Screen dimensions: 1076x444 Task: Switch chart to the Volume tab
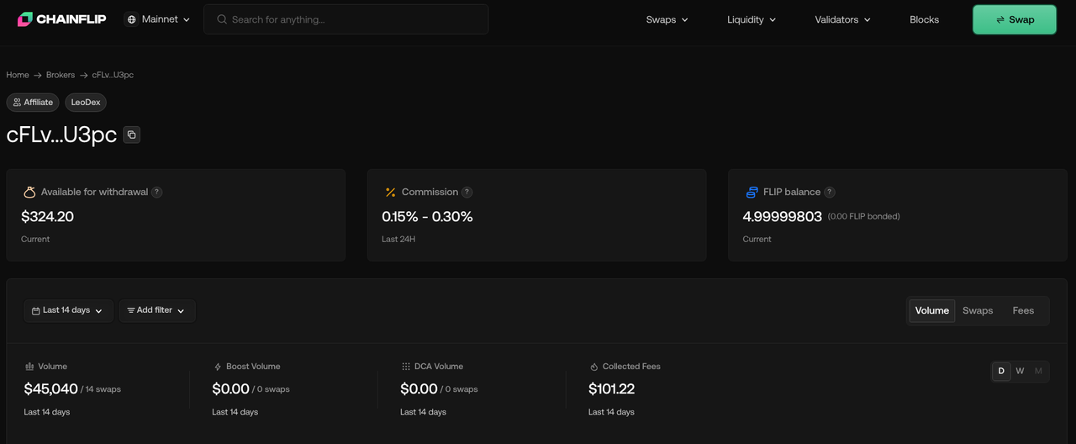coord(932,310)
